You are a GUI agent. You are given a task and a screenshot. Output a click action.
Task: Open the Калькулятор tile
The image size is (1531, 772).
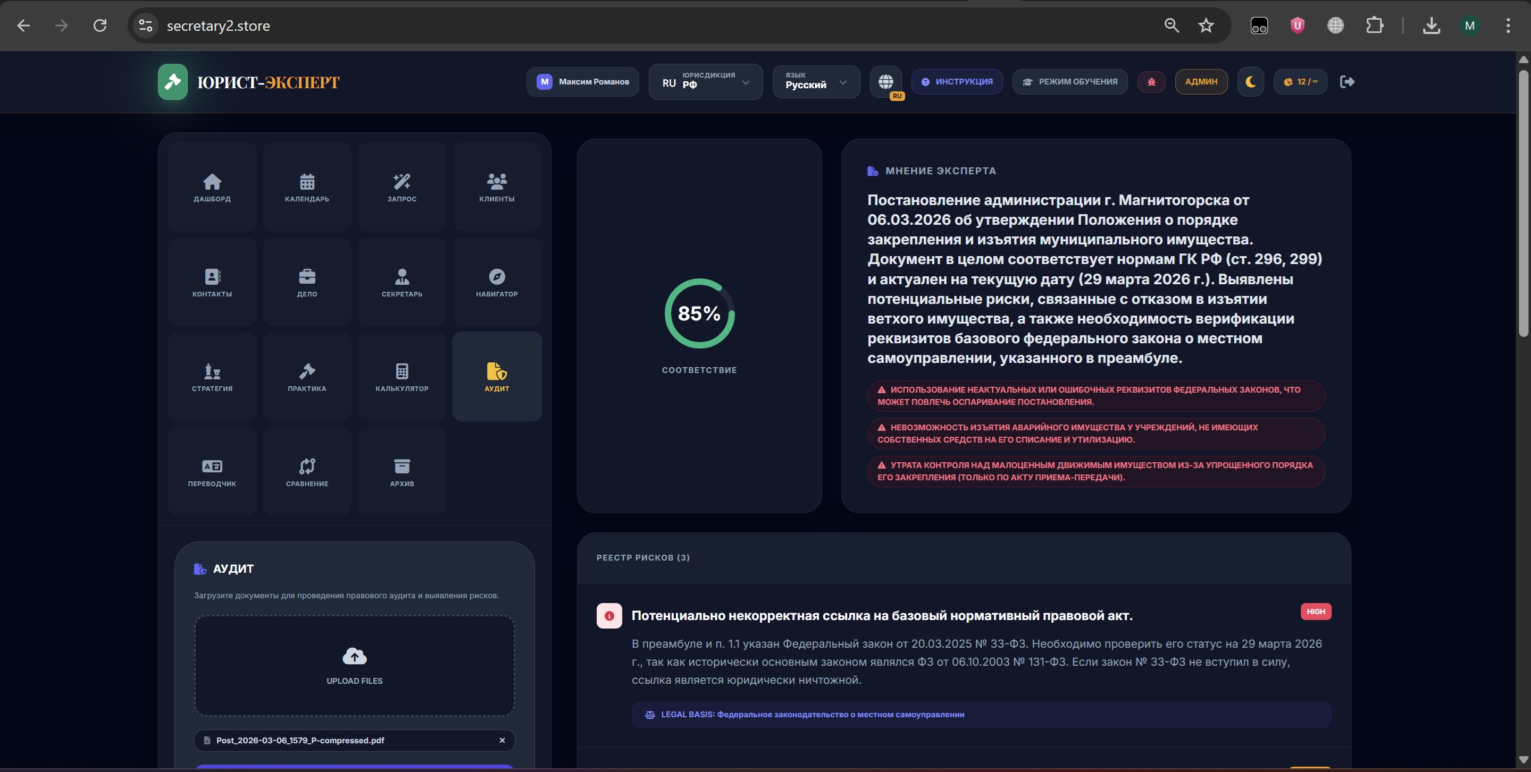coord(402,377)
